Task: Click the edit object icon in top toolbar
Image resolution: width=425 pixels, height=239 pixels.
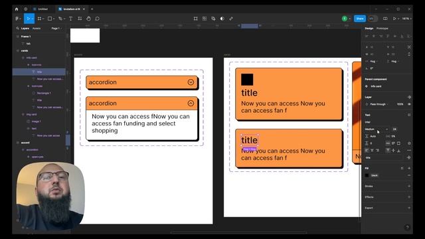Action: point(196,19)
